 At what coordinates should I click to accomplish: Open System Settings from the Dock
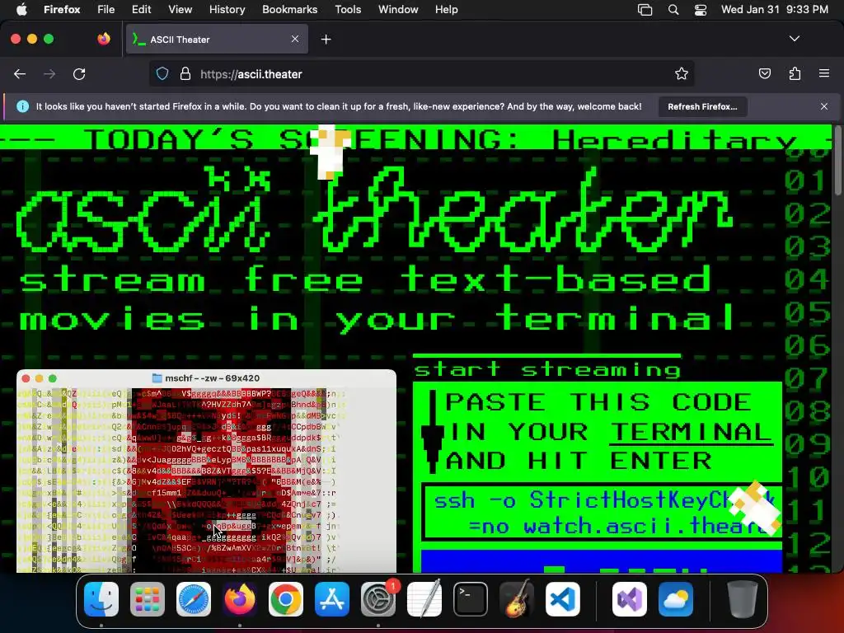point(378,599)
